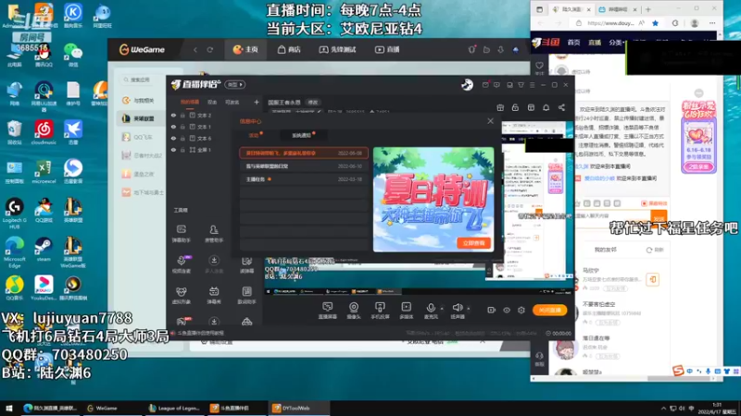Toggle lock on 文本 6 layer
Viewport: 741px width, 416px height.
click(182, 138)
